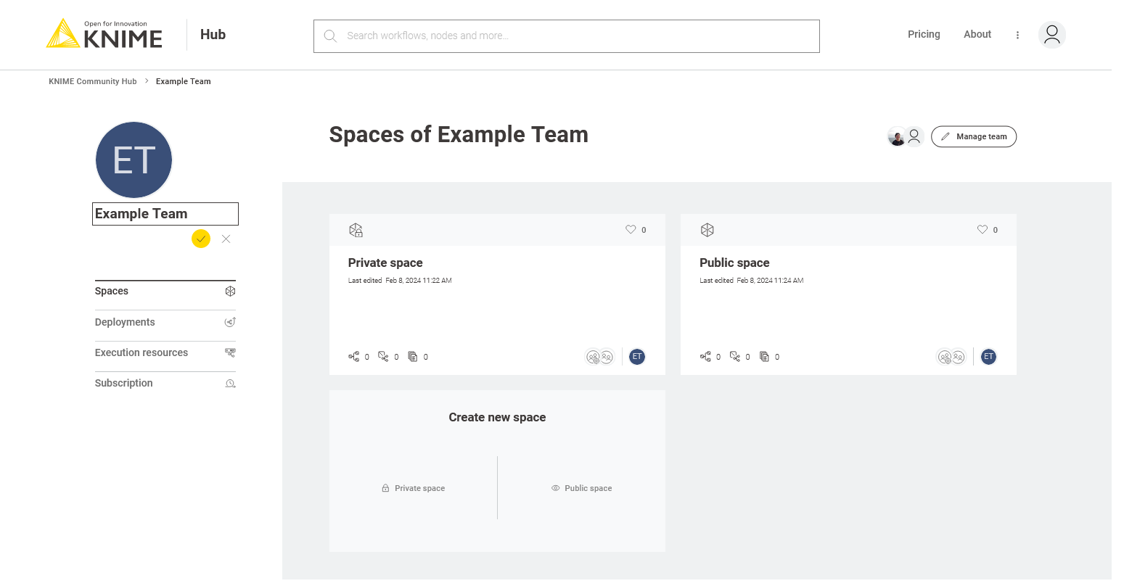The width and height of the screenshot is (1124, 586).
Task: Create a new Private space
Action: point(414,488)
